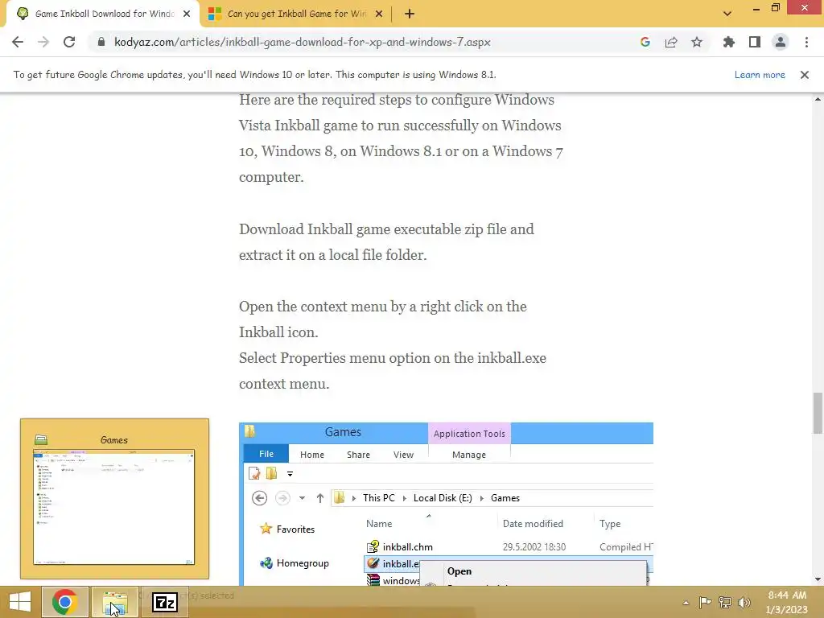Open a new tab
Screen dimensions: 824x618
pos(410,14)
